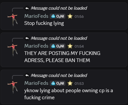Viewport: 128px width, 105px height.
Task: Select the 'Stop fucking lying' message
Action: click(44, 23)
